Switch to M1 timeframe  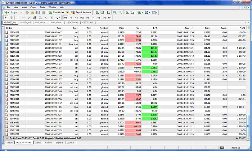(66, 18)
